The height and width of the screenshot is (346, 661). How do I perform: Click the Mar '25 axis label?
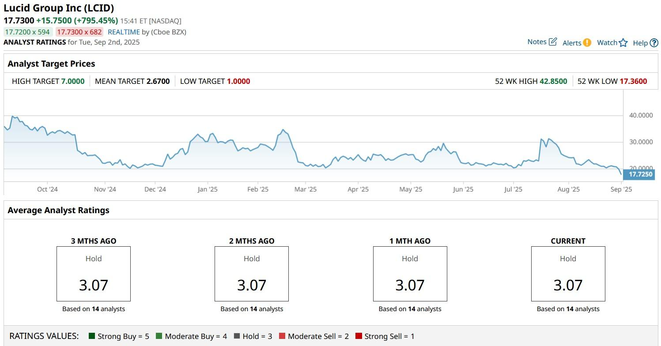[306, 189]
